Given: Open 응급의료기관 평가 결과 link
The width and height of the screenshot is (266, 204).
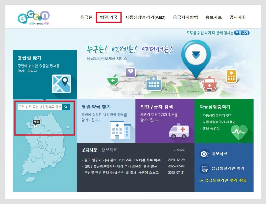Looking at the screenshot, I should (226, 180).
